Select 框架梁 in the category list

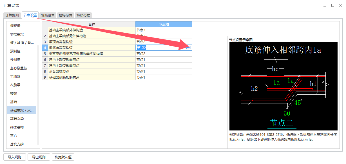click(x=21, y=26)
